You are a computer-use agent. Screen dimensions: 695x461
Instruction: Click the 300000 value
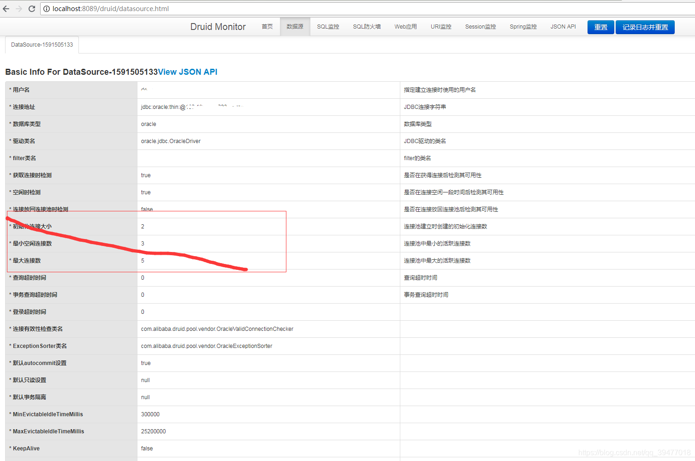tap(150, 414)
